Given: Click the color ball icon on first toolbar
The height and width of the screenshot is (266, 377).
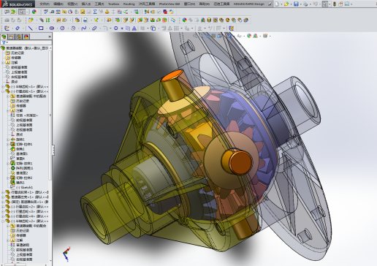Looking at the screenshot, I should click(34, 12).
